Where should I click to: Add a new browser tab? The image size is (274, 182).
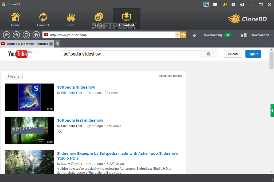click(57, 44)
